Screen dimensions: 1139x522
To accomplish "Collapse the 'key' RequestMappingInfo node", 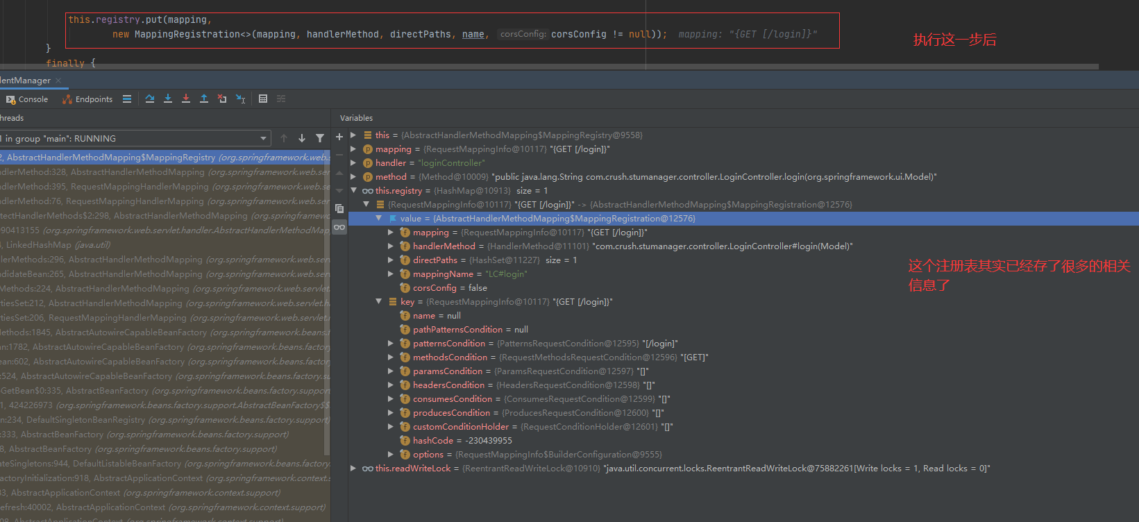I will coord(378,301).
